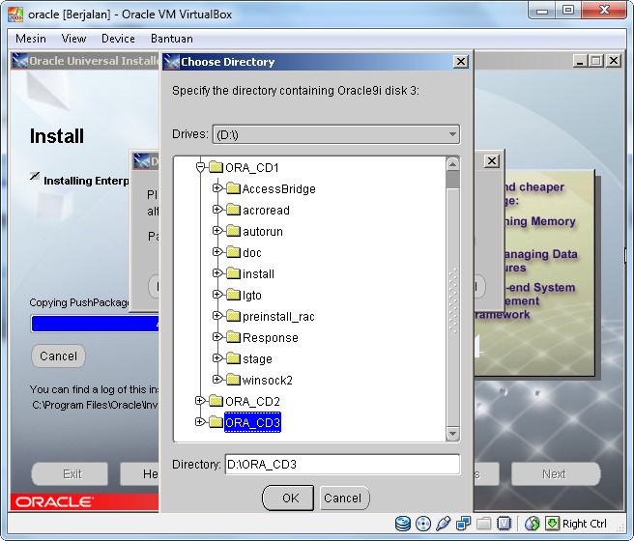Click the Next button in installer
Viewport: 634px width, 541px height.
[x=556, y=474]
